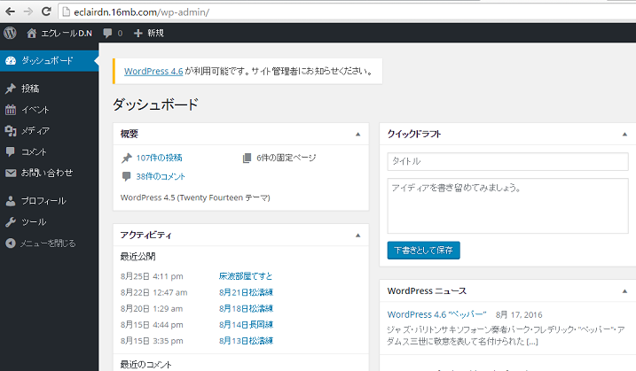Screen dimensions: 636x371
Task: Open the 107件の投稿 link
Action: tap(159, 158)
